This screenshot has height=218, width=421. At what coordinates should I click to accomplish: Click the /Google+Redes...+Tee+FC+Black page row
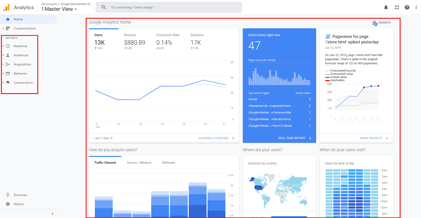pyautogui.click(x=279, y=126)
